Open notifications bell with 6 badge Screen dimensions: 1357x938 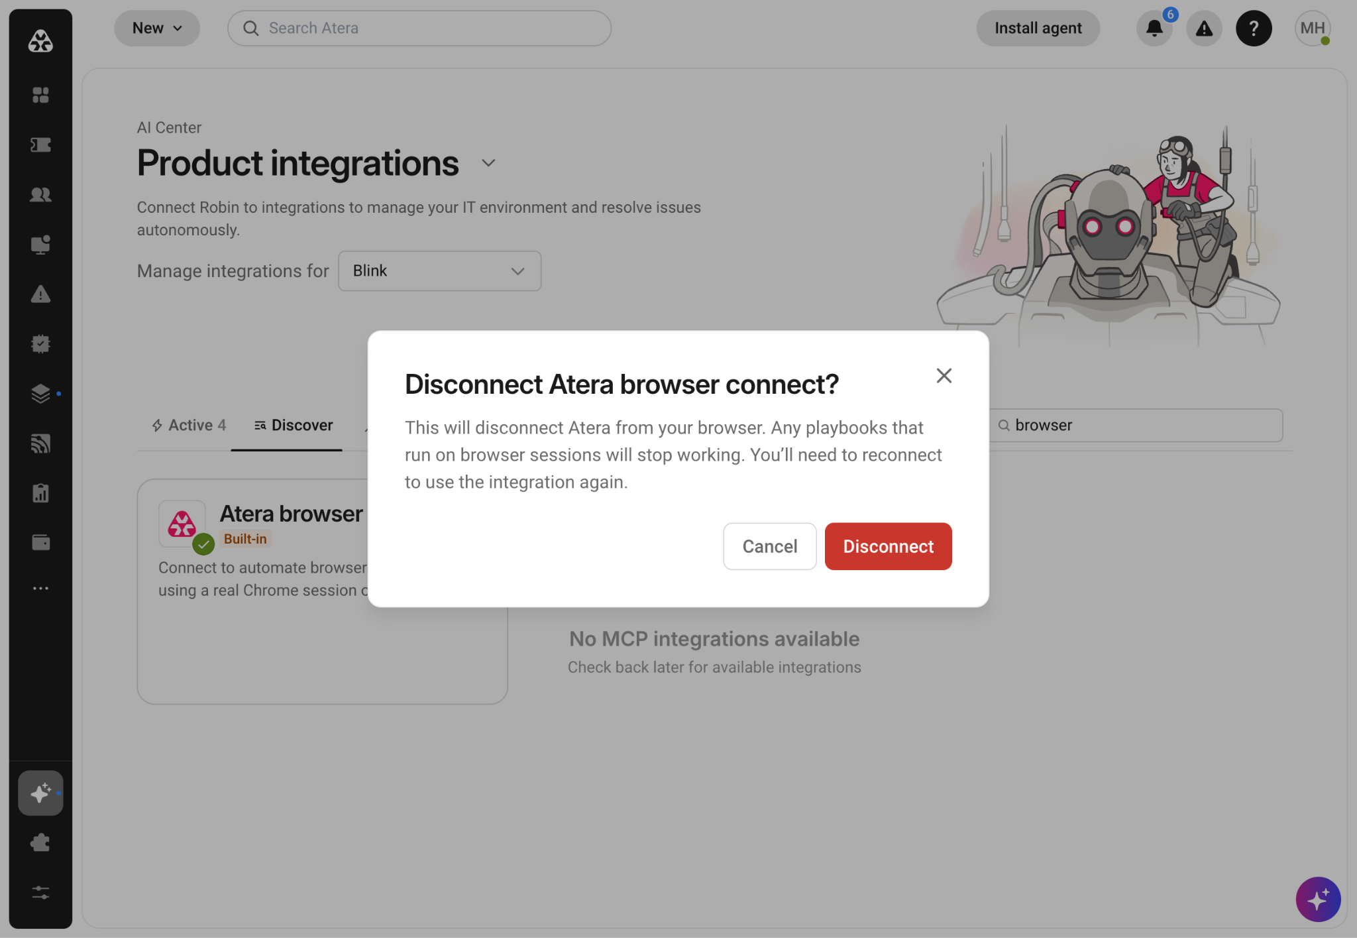point(1154,29)
